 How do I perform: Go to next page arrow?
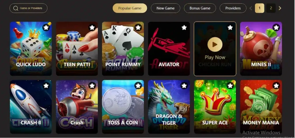pyautogui.click(x=280, y=8)
